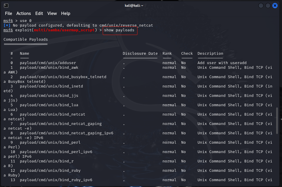
Task: Click payload/cmd/unix/bind_awk entry
Action: point(49,68)
